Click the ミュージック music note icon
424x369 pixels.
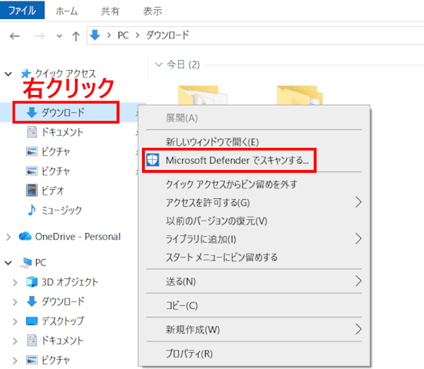click(x=32, y=210)
